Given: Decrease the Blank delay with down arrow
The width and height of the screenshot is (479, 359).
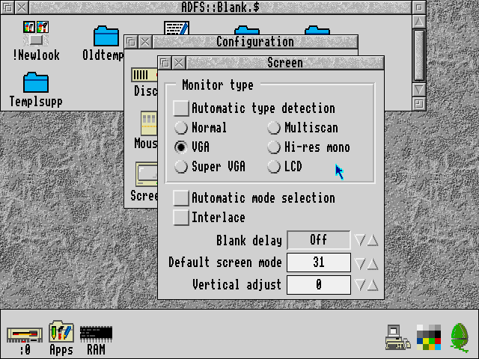Looking at the screenshot, I should tap(360, 240).
